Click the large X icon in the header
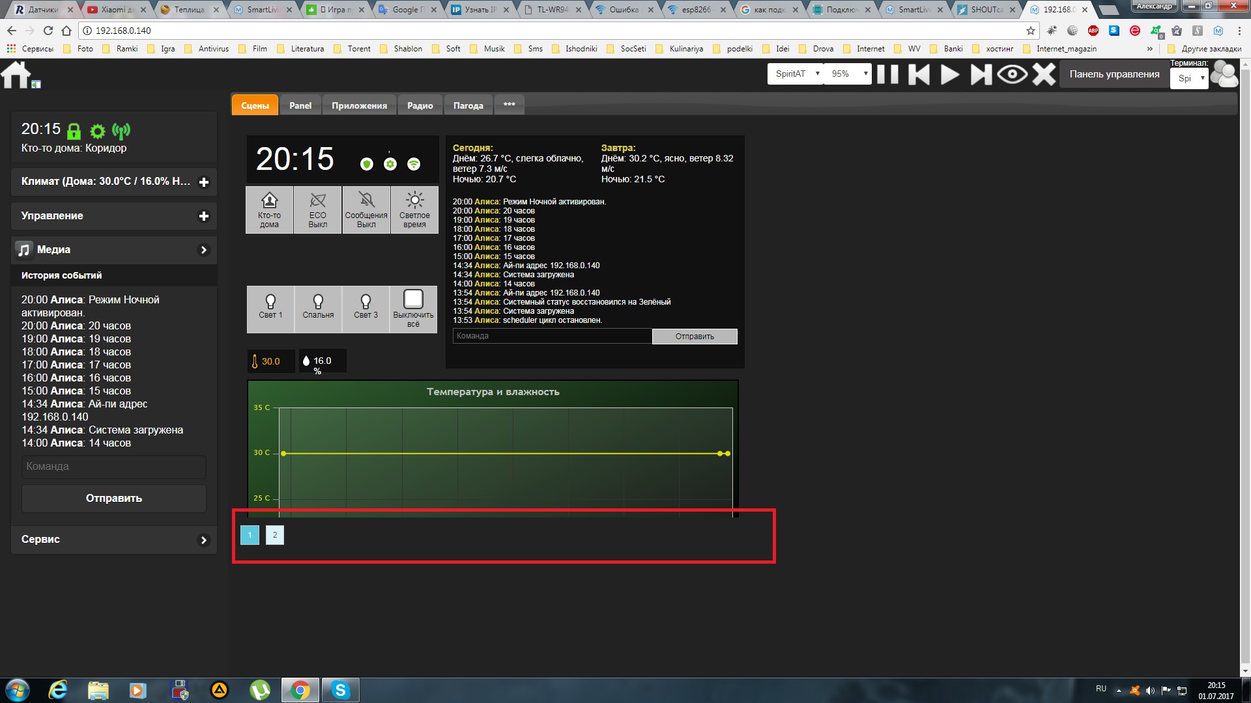 1044,74
